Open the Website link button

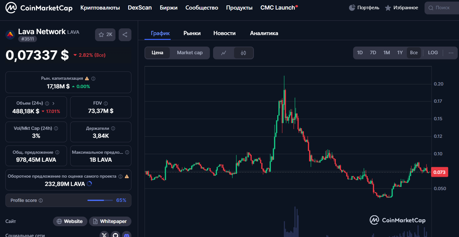(70, 221)
